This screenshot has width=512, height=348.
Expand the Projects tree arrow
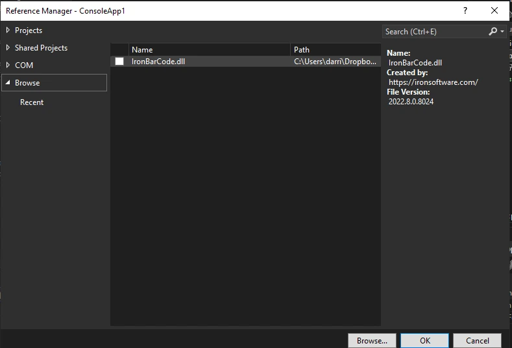click(x=8, y=30)
